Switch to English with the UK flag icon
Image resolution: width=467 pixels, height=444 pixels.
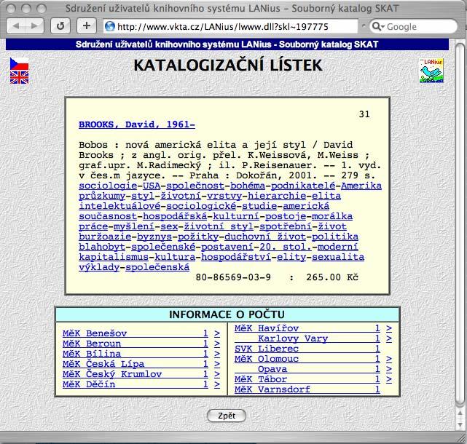click(x=19, y=77)
